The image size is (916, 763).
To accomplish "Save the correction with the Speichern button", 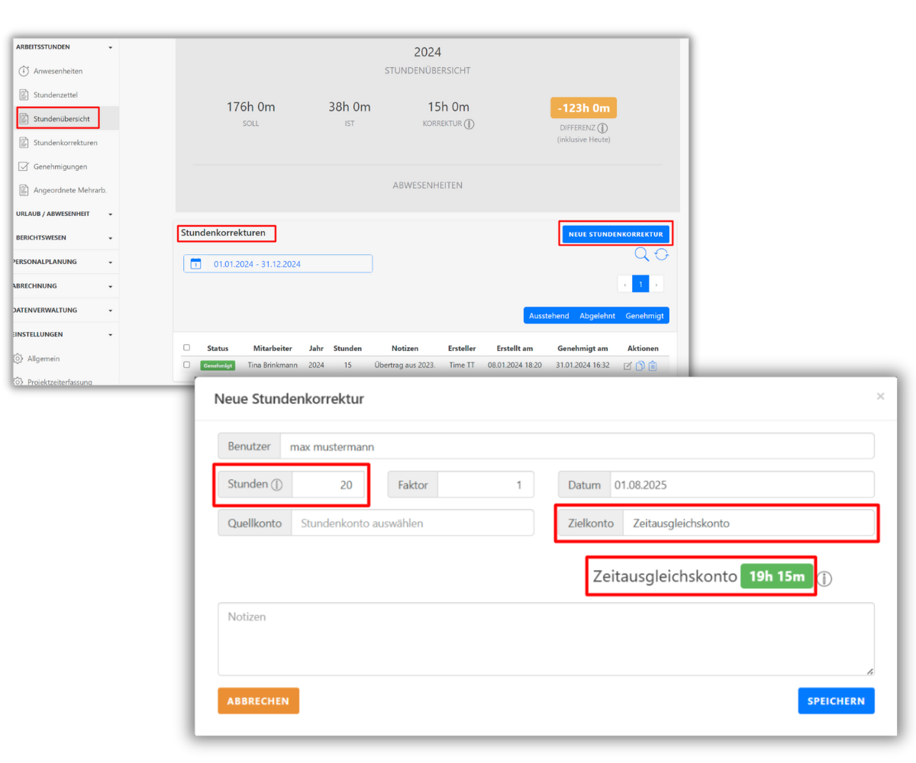I will 836,700.
